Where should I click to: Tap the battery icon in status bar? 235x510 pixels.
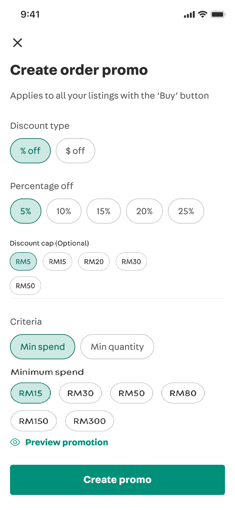point(218,14)
